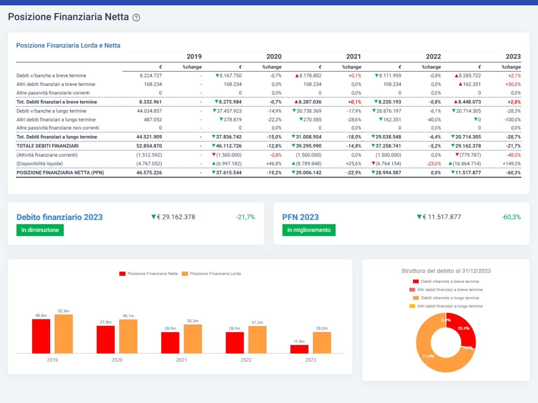Click the -100,0% change value
Viewport: 538px width, 403px height.
coord(512,120)
